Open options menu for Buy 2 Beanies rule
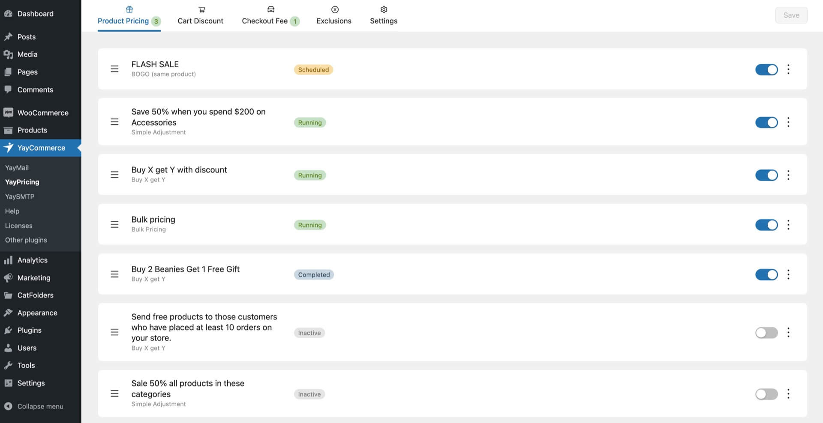 [788, 274]
